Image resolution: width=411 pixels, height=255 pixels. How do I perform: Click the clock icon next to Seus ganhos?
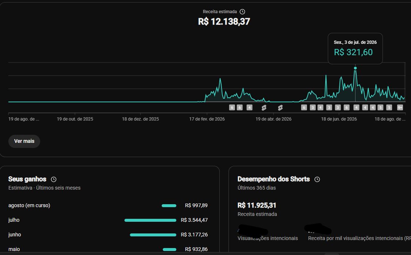coord(53,179)
